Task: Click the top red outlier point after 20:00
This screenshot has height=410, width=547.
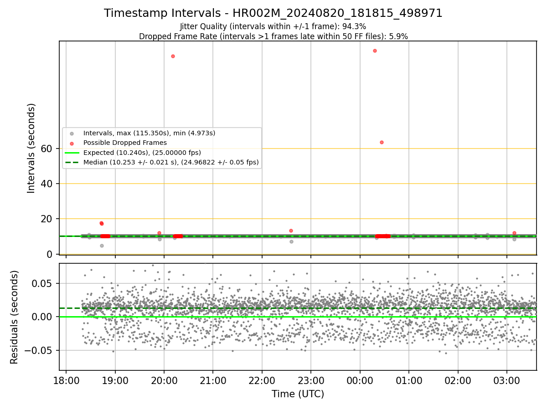Action: pyautogui.click(x=173, y=56)
